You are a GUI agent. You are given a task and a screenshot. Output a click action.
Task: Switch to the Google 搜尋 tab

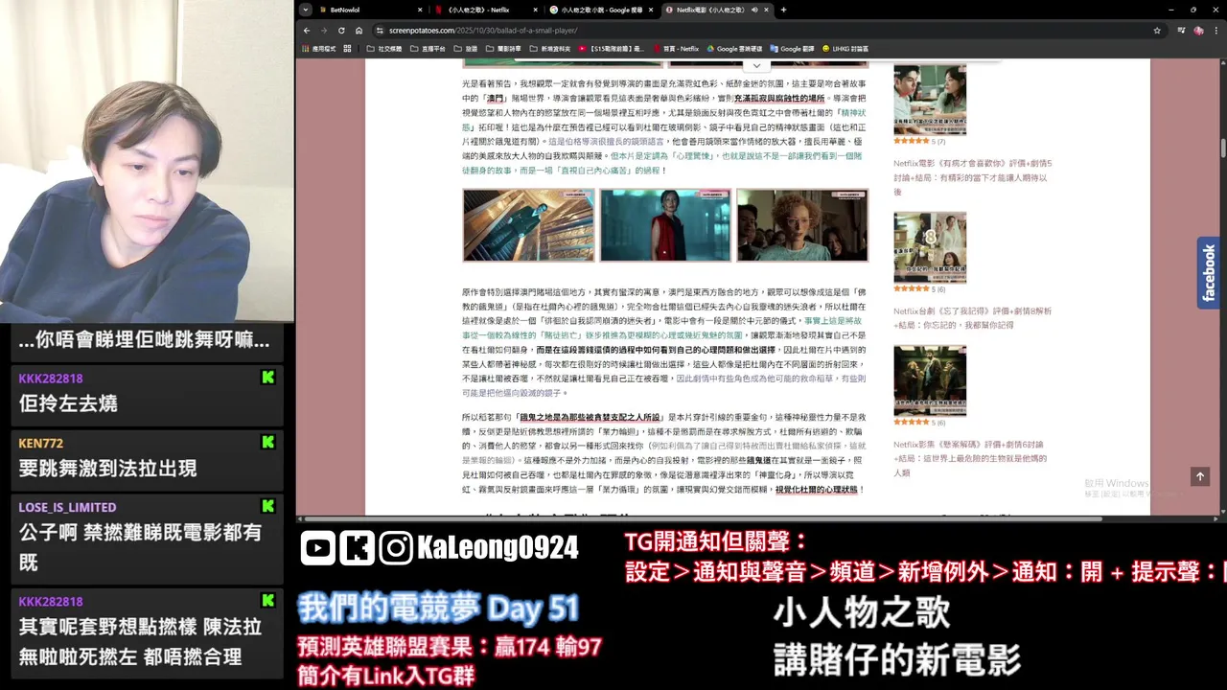599,10
